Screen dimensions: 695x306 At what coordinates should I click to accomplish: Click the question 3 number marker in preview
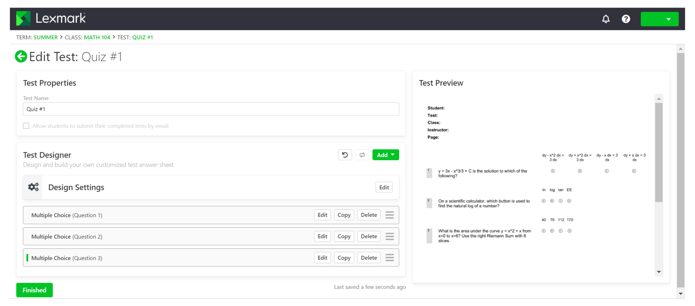[429, 236]
